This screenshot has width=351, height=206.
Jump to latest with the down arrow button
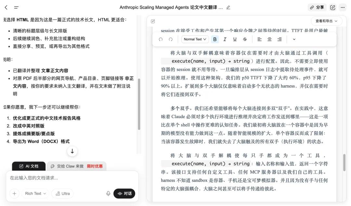(x=72, y=151)
